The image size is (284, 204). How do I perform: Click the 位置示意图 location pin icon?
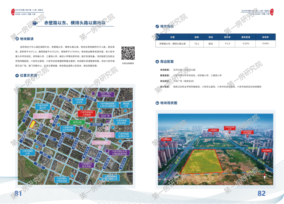click(17, 75)
